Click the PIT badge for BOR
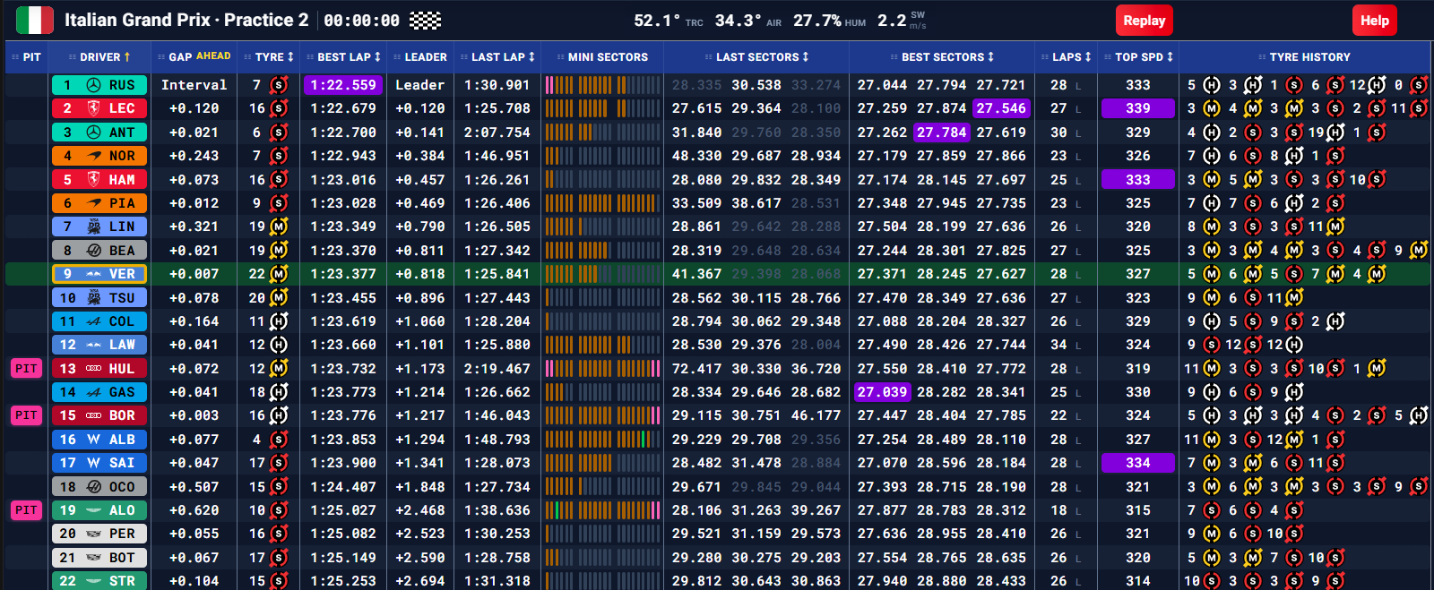Viewport: 1434px width, 590px height. (26, 415)
